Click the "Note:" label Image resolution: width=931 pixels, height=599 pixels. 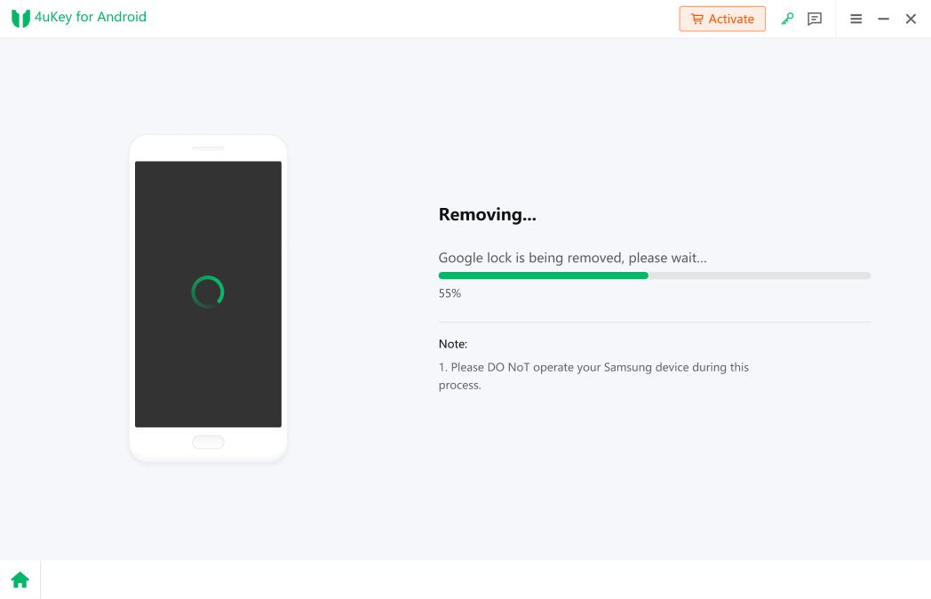453,344
